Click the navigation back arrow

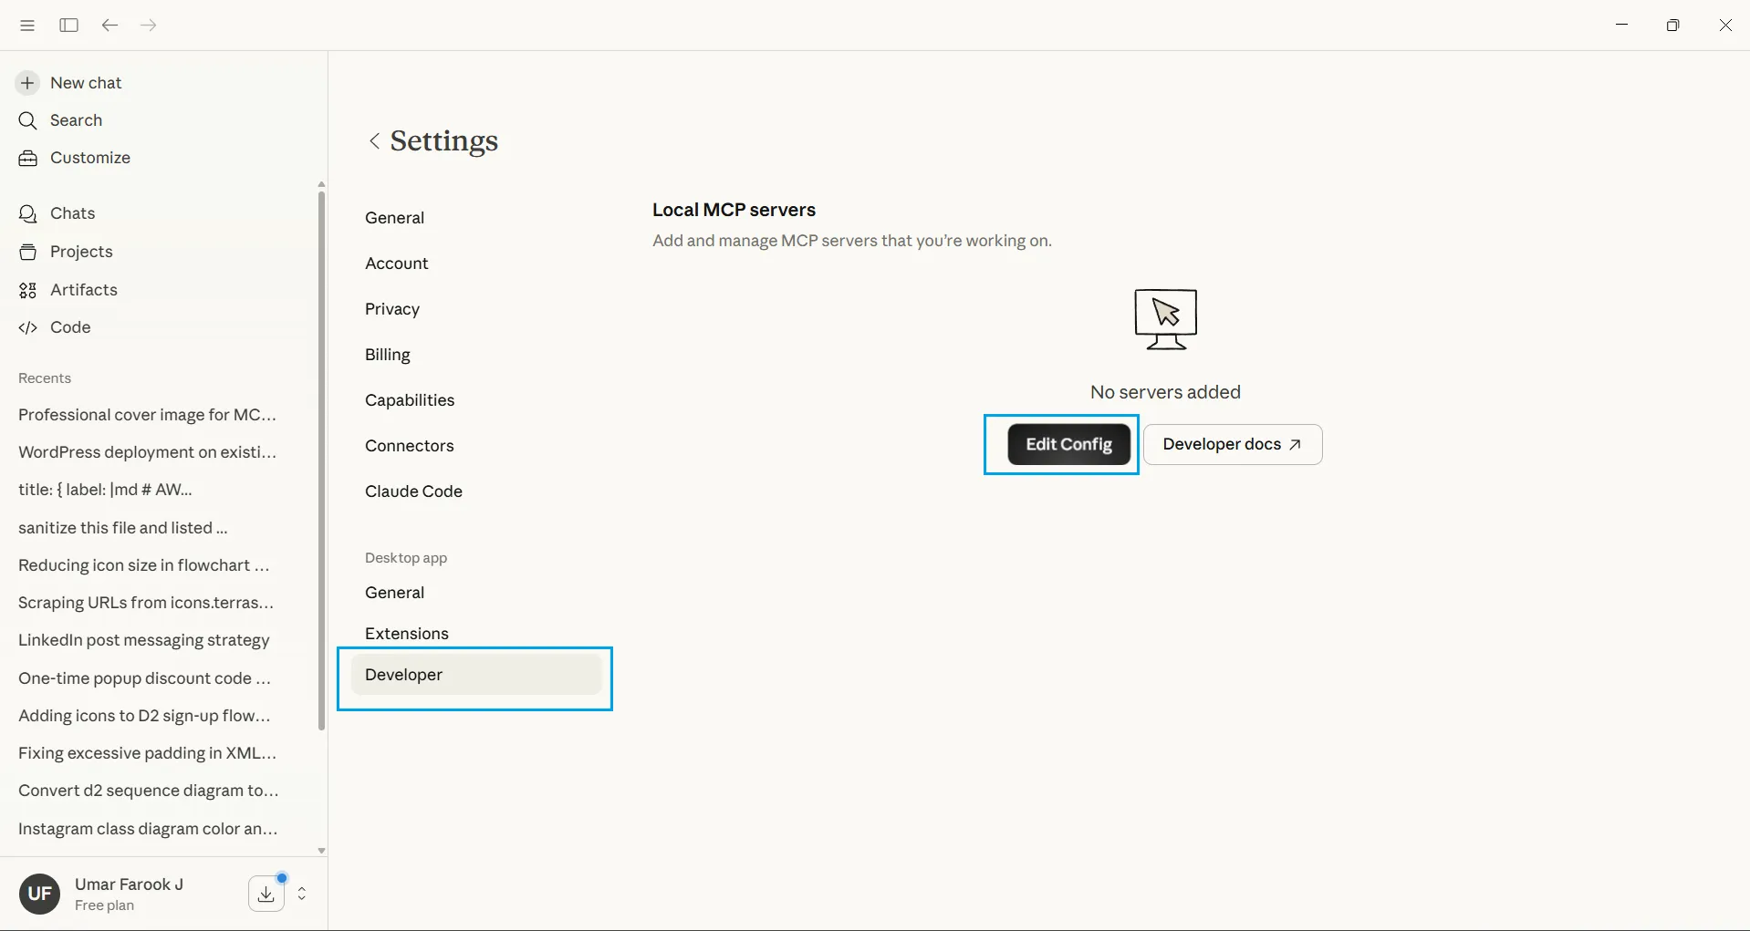109,25
